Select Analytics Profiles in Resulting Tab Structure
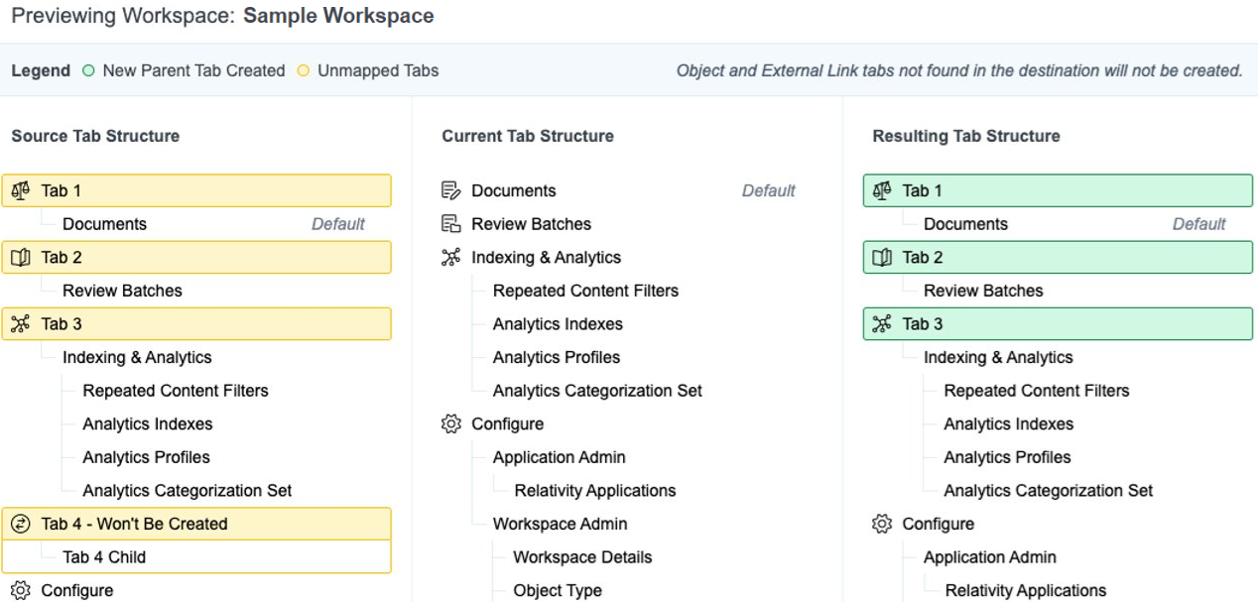Image resolution: width=1258 pixels, height=602 pixels. pyautogui.click(x=1008, y=457)
